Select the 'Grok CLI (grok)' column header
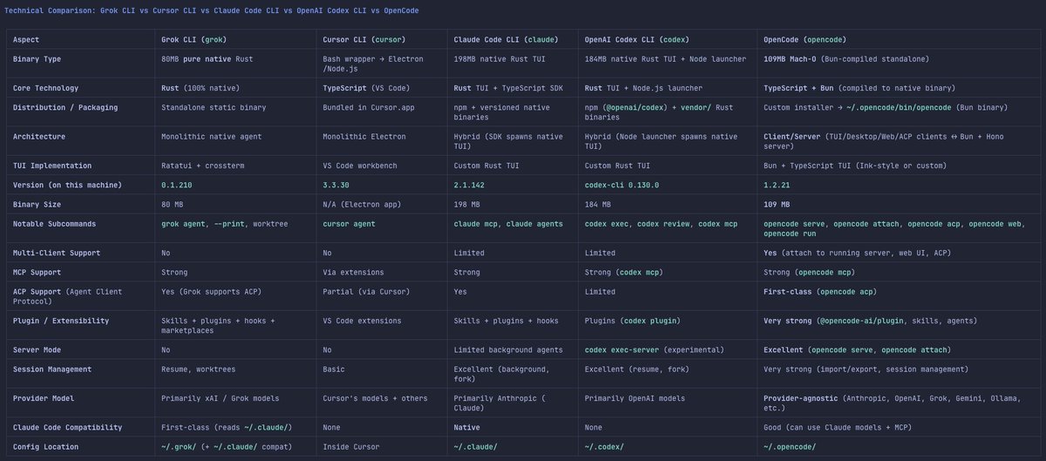 point(195,39)
